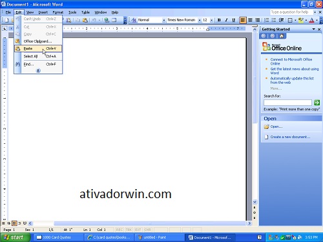Open the font color dropdown arrow
The width and height of the screenshot is (323, 242).
[x=317, y=20]
